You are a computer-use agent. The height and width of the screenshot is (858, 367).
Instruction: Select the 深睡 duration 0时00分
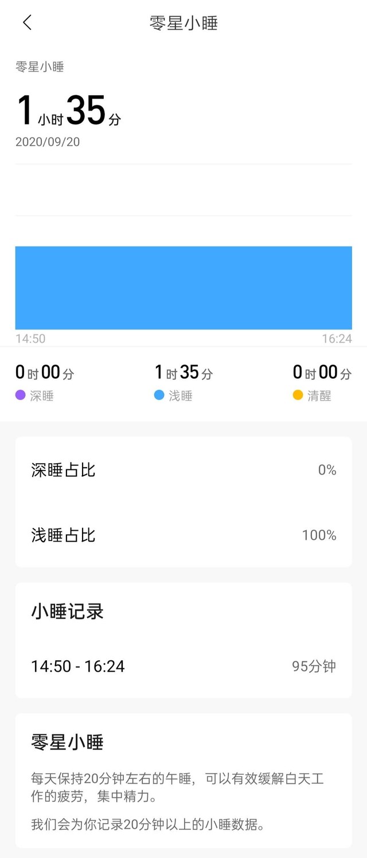[43, 372]
